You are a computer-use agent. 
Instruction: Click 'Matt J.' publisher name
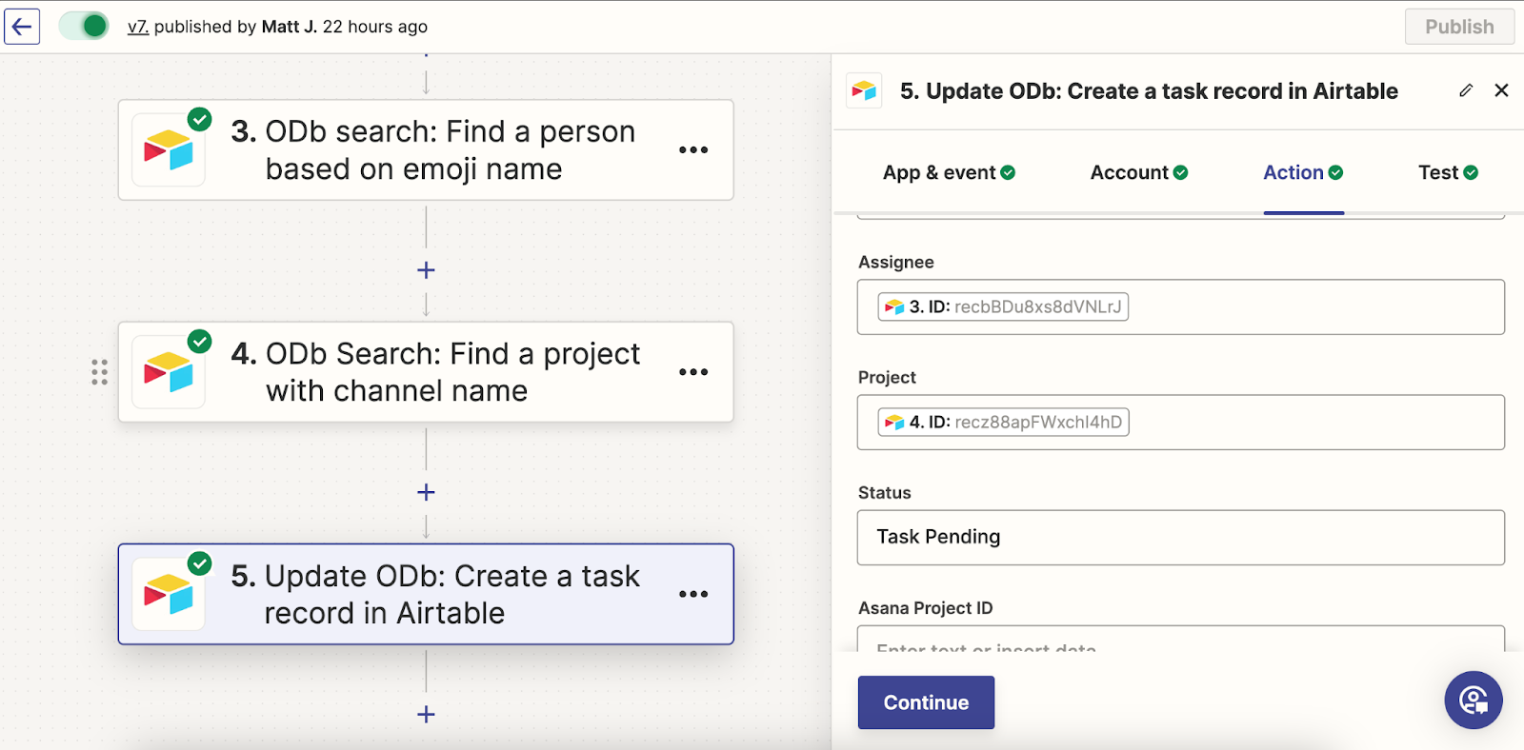click(290, 27)
